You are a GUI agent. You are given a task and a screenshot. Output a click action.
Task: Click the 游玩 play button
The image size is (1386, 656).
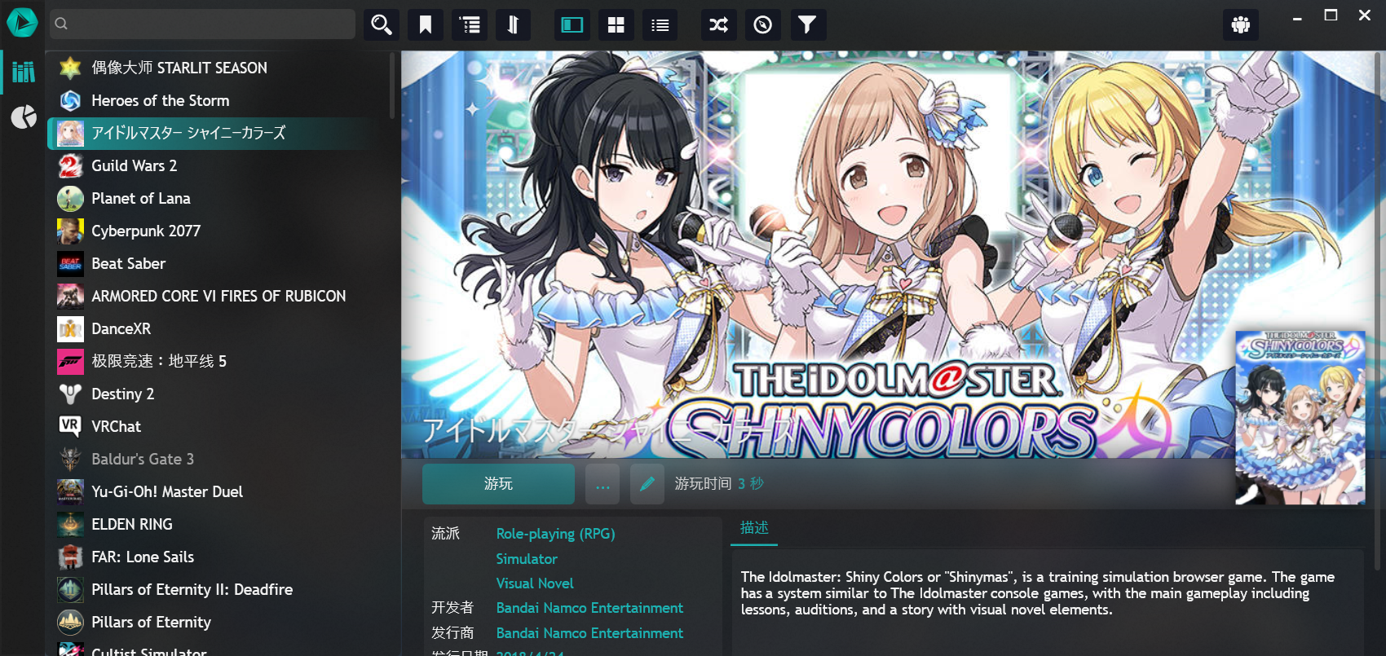point(498,484)
